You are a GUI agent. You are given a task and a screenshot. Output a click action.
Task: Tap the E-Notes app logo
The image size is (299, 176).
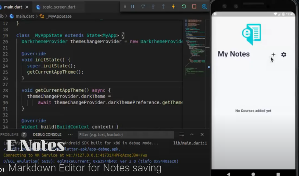point(252,34)
